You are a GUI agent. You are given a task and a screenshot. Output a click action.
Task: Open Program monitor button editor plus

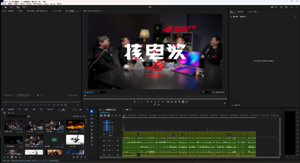point(225,103)
